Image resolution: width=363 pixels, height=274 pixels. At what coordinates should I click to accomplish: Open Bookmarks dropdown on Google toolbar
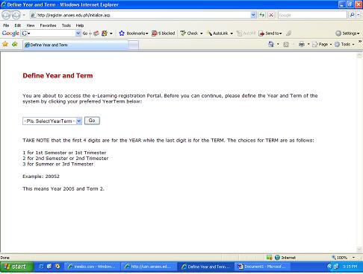point(134,34)
